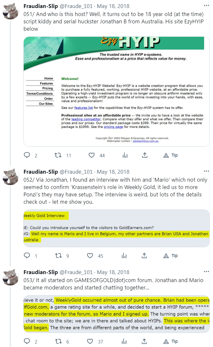View analytics for tweet 052

125,256
